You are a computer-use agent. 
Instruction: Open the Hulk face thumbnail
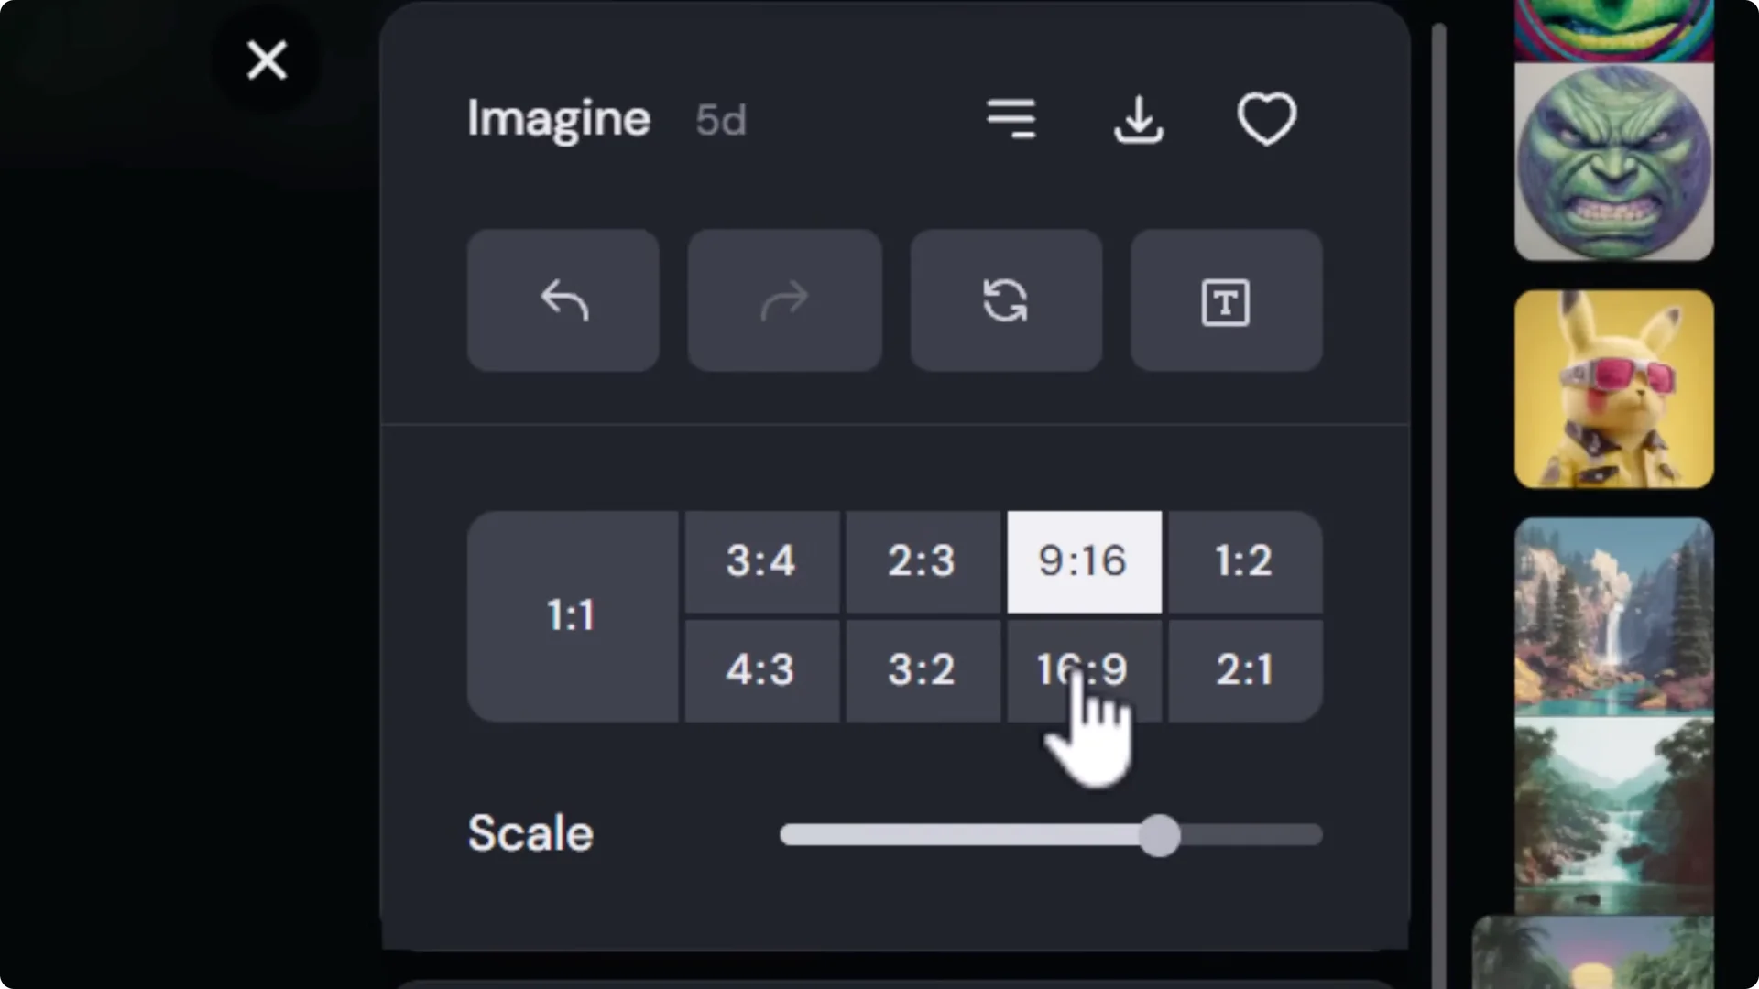tap(1613, 163)
